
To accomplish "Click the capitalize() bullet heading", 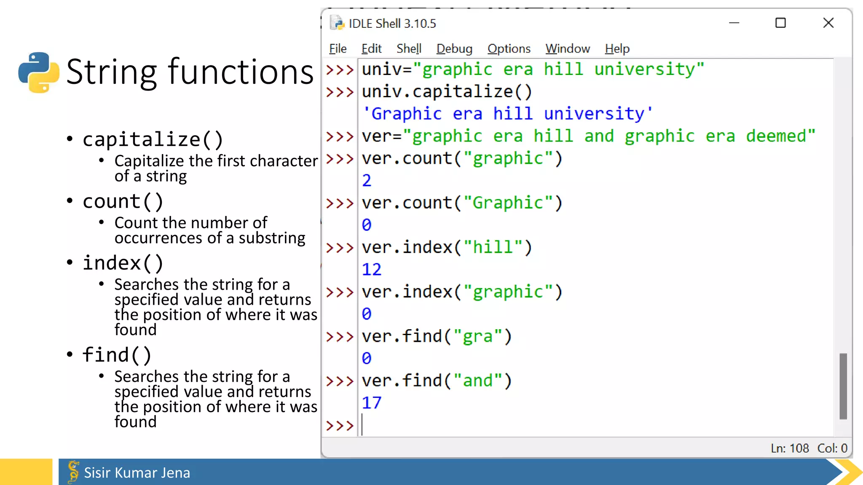I will (x=153, y=139).
